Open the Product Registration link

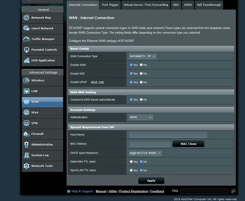tap(134, 191)
